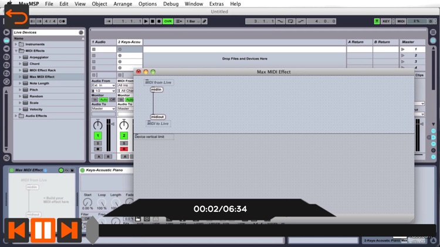The image size is (440, 247).
Task: Open the third File Browser icon
Action: pyautogui.click(x=6, y=73)
